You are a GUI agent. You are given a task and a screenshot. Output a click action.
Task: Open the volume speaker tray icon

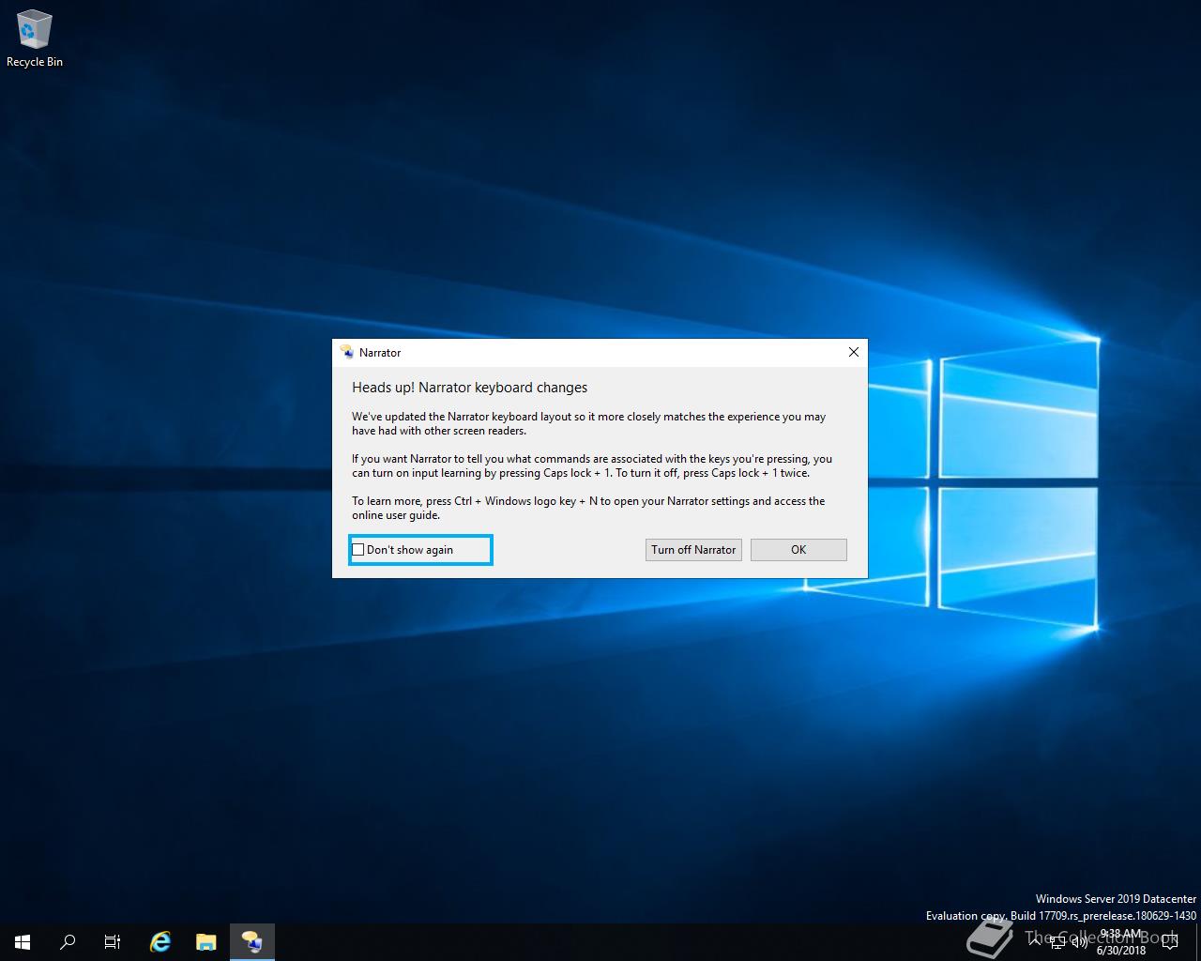coord(1080,942)
